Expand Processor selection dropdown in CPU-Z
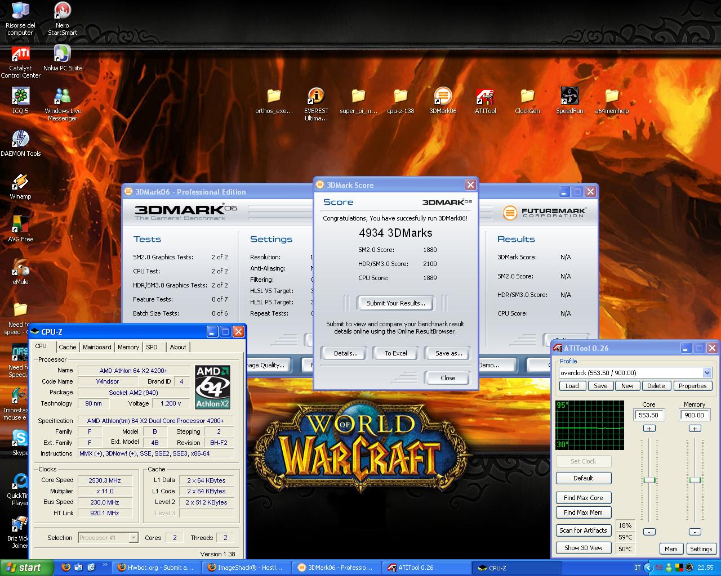Viewport: 721px width, 576px height. tap(133, 538)
